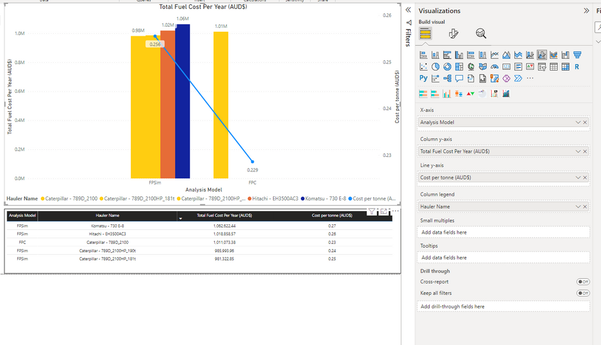Select the Gauge visual
The image size is (601, 345).
[x=494, y=67]
